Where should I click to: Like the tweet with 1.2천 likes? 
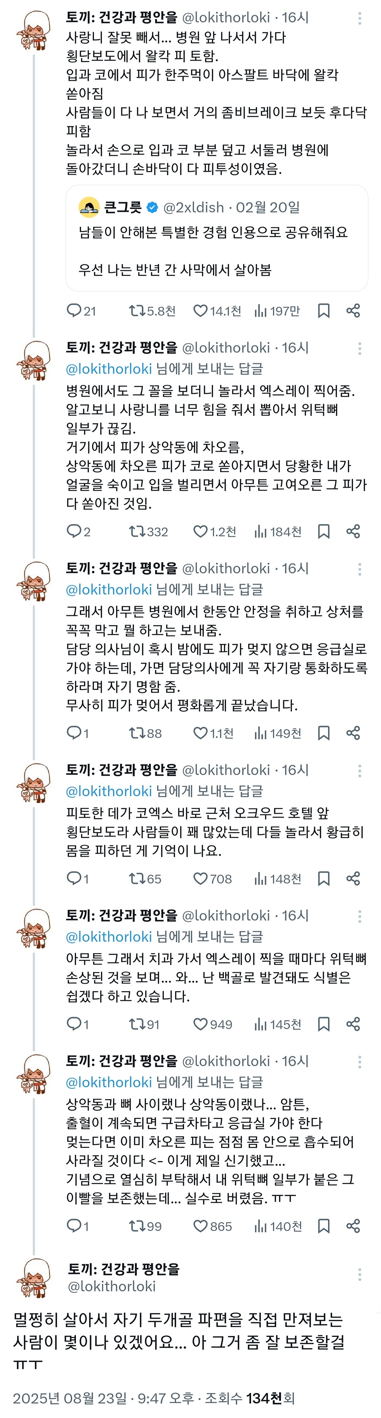click(x=200, y=531)
